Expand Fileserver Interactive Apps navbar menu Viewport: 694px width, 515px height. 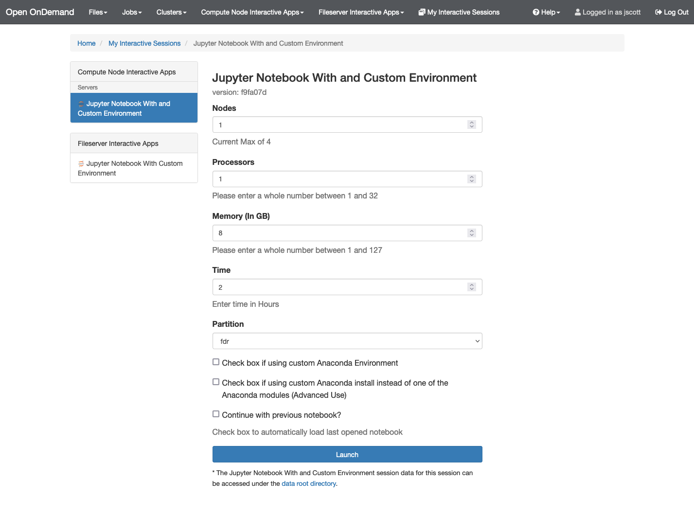[361, 12]
